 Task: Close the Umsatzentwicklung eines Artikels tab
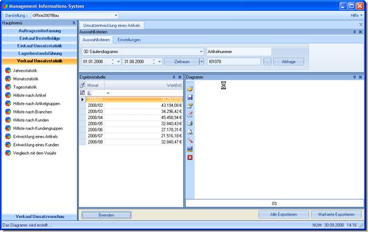pos(361,25)
